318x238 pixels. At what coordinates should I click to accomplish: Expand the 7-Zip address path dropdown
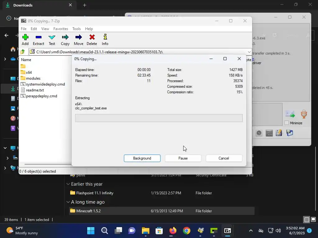(x=249, y=52)
